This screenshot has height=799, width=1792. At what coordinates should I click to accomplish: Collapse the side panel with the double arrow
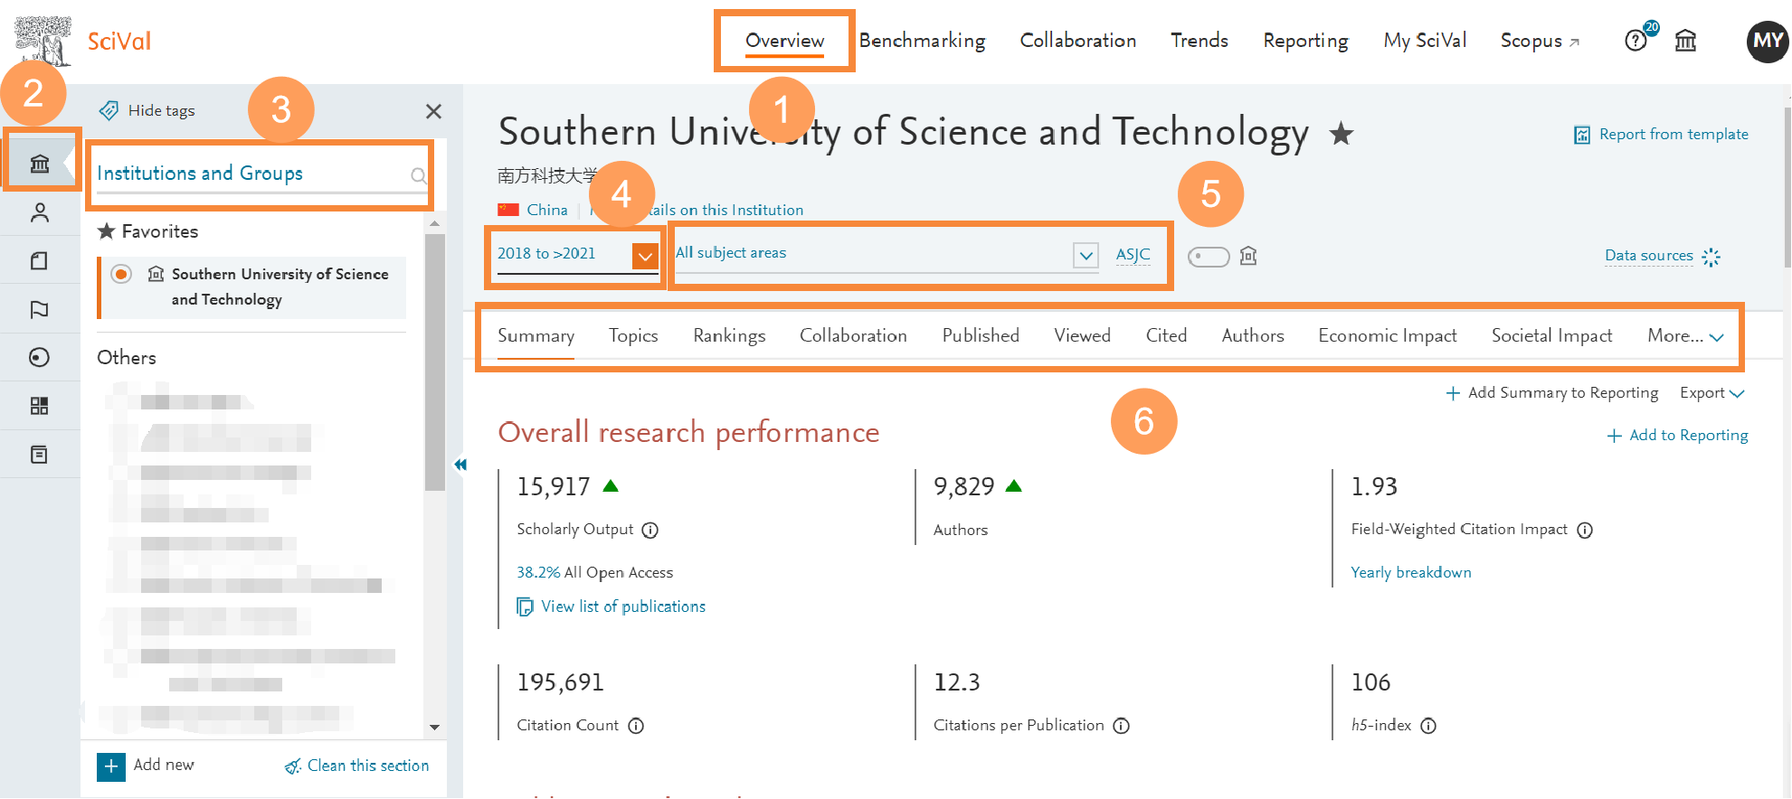(460, 465)
